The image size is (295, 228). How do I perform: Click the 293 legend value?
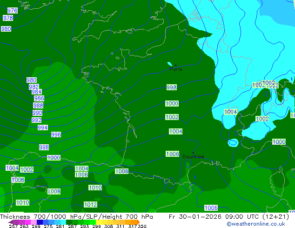pos(85,226)
